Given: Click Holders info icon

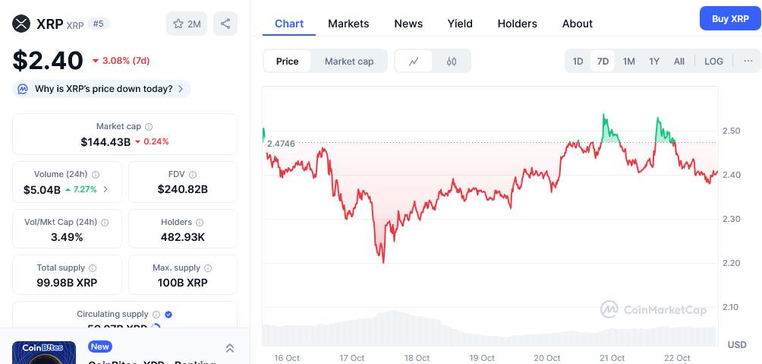Looking at the screenshot, I should tap(200, 223).
